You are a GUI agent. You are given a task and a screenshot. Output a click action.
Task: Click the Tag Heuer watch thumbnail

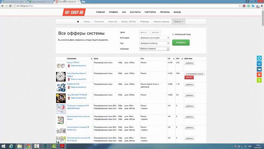[61, 77]
